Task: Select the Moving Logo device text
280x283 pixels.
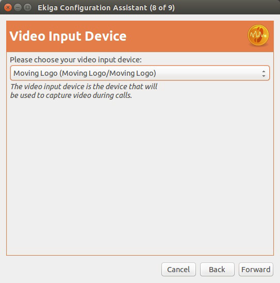Action: [x=85, y=73]
